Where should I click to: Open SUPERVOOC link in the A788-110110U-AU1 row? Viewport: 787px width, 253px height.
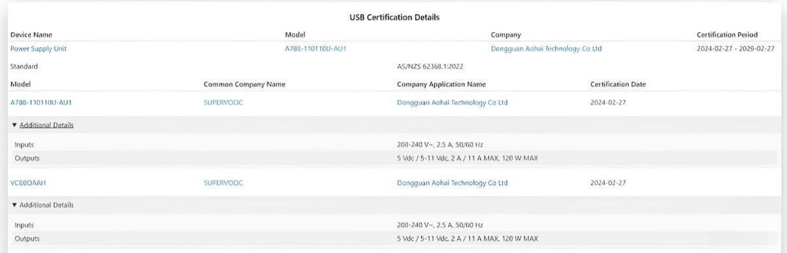click(223, 102)
